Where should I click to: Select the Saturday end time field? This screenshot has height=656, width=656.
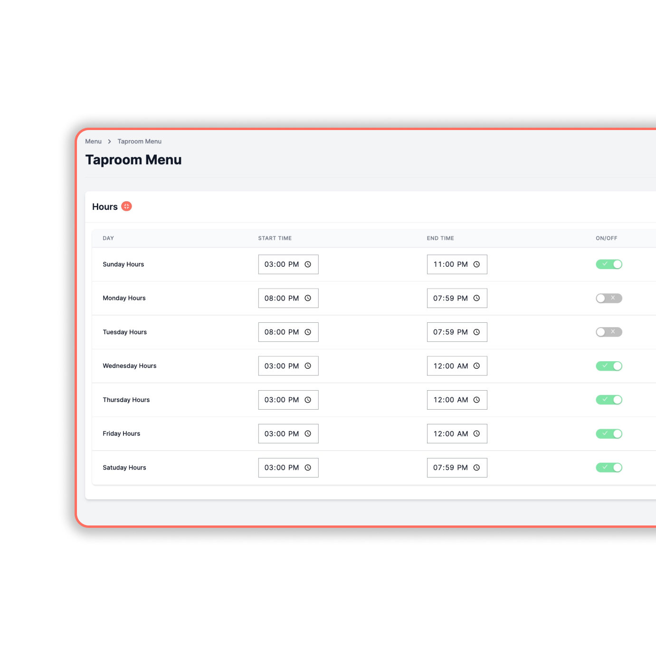click(x=450, y=468)
